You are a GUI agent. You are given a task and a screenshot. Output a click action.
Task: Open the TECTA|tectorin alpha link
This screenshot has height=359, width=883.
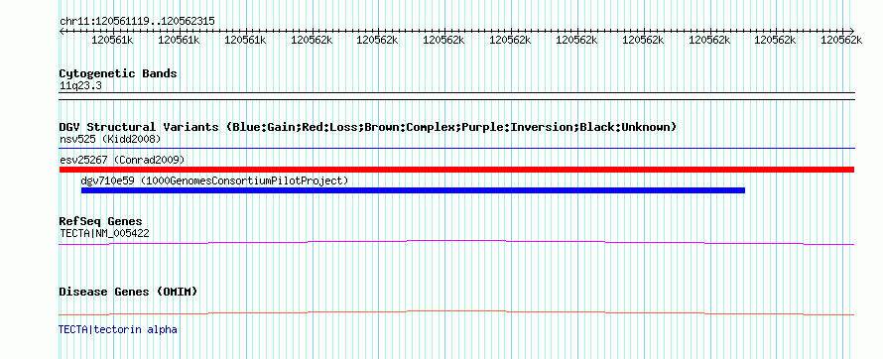(x=118, y=329)
